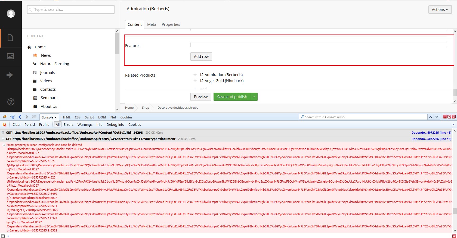Enable the Warnings console filter
The height and width of the screenshot is (238, 457).
(85, 124)
